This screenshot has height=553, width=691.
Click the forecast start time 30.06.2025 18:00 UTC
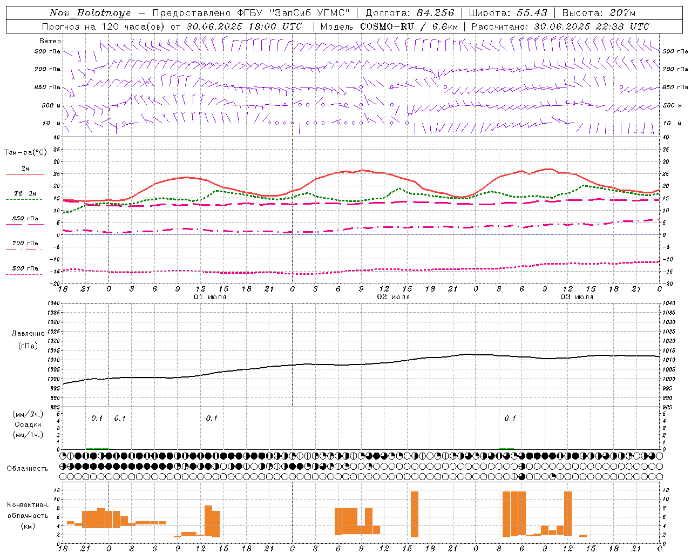pos(244,26)
